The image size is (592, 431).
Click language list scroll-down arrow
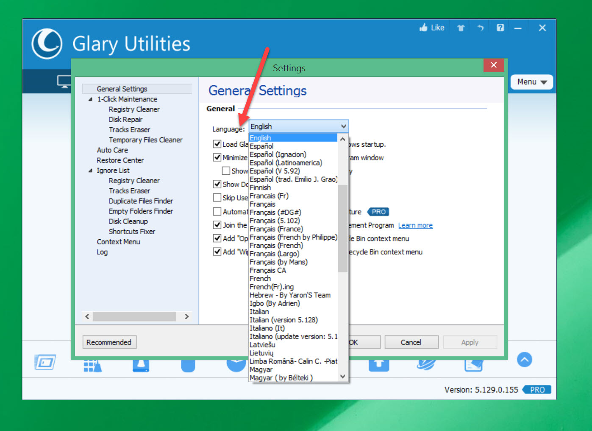343,376
